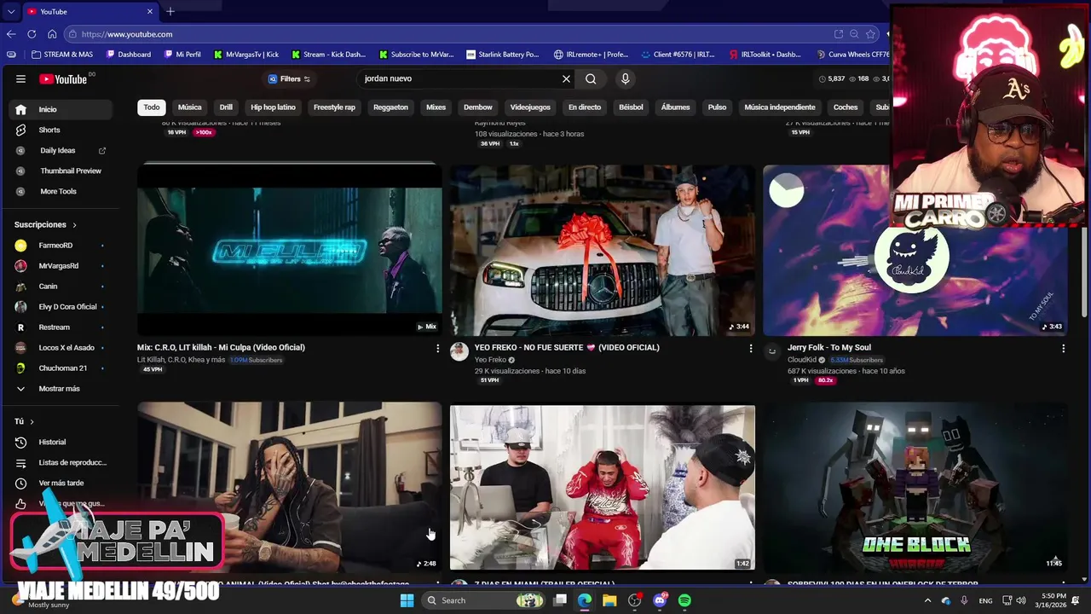
Task: Open menu for YEO FREKO video
Action: 750,348
